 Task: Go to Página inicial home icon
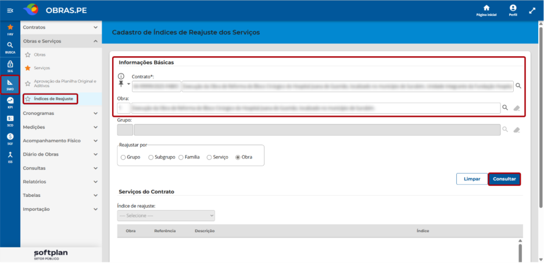[x=486, y=10]
